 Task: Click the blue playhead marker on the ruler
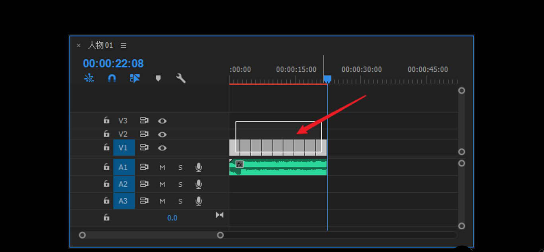pyautogui.click(x=327, y=79)
